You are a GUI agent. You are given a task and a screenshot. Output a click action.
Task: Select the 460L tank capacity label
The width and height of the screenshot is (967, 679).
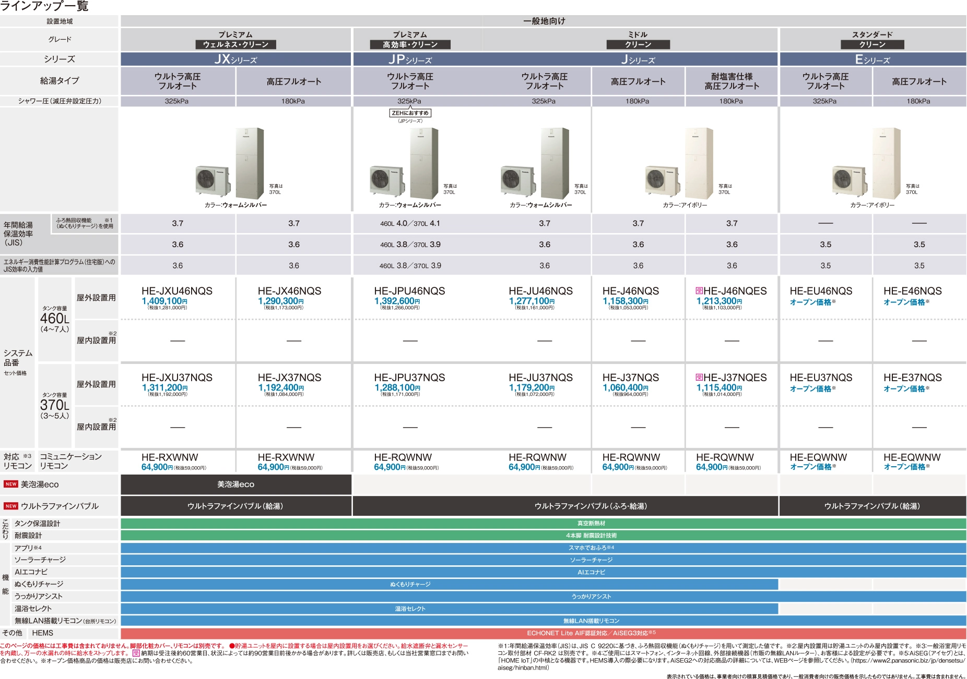(x=54, y=319)
